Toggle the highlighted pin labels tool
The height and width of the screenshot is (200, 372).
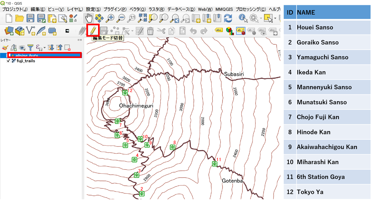pos(241,31)
